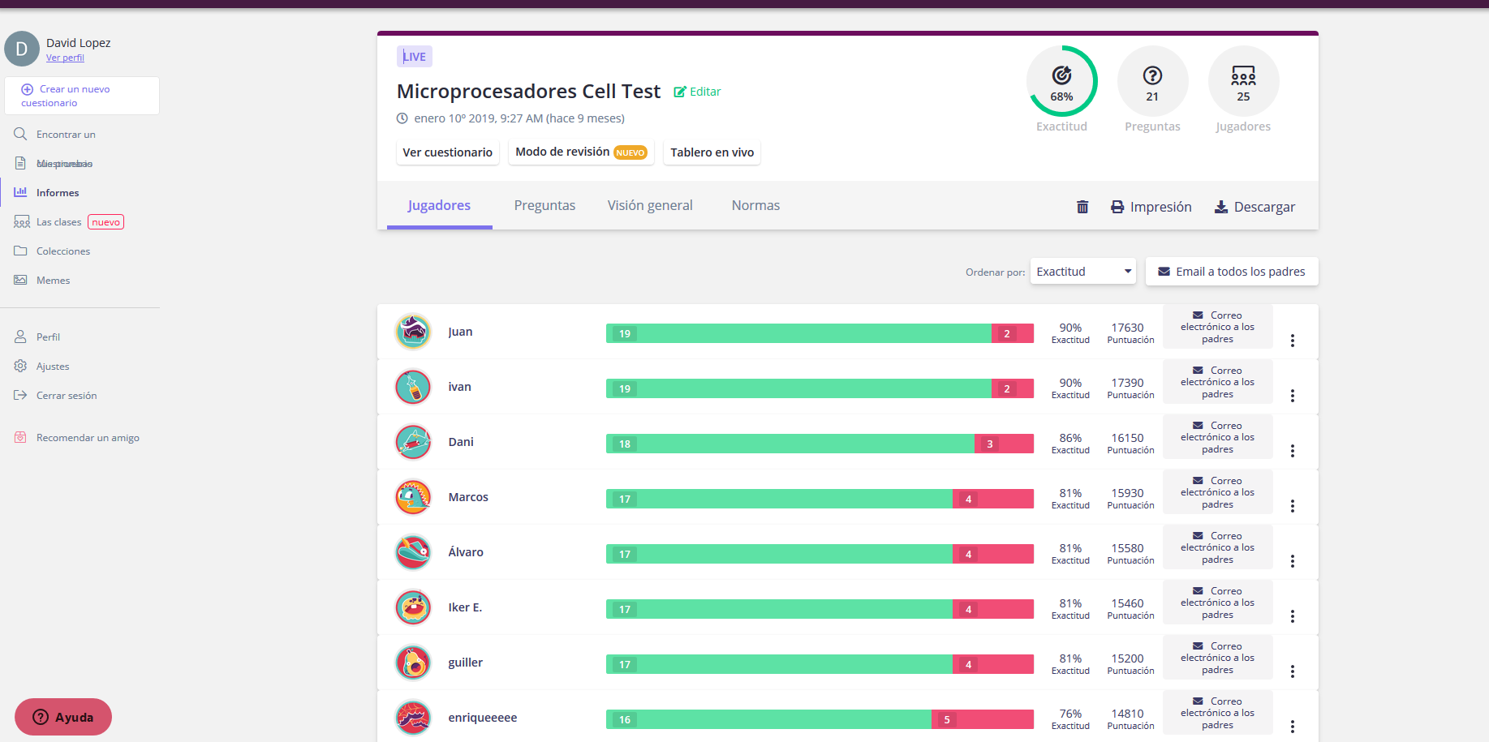Open the Ordenar por Exactitud dropdown

pos(1082,272)
